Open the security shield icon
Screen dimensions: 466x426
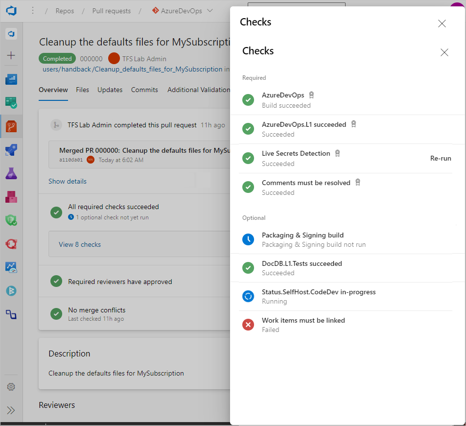[x=11, y=220]
